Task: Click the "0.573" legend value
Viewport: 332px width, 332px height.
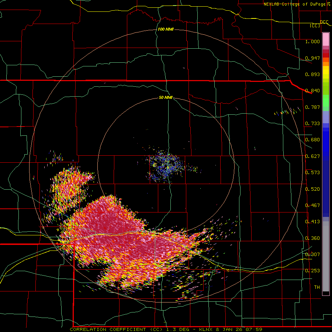Action: [x=312, y=173]
